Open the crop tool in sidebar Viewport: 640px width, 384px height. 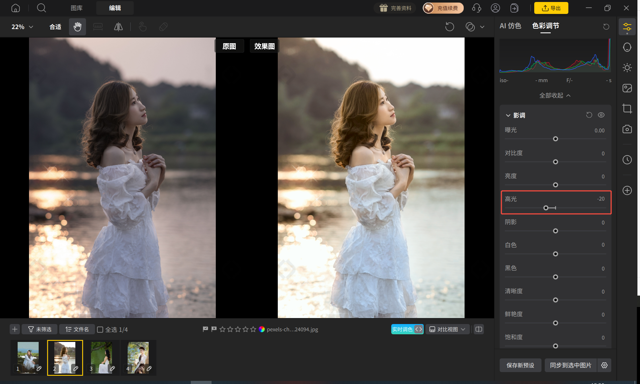(627, 109)
